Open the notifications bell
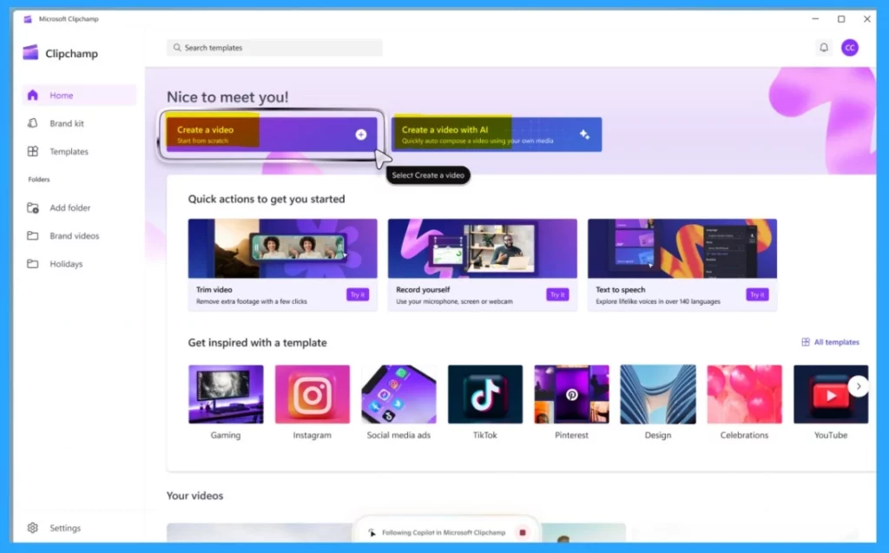This screenshot has width=889, height=553. 824,48
